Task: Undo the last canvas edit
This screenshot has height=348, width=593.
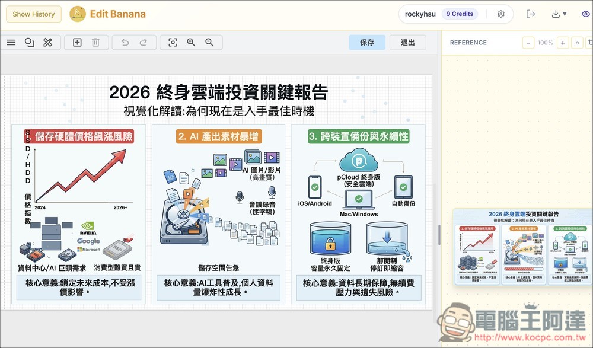Action: [x=126, y=42]
